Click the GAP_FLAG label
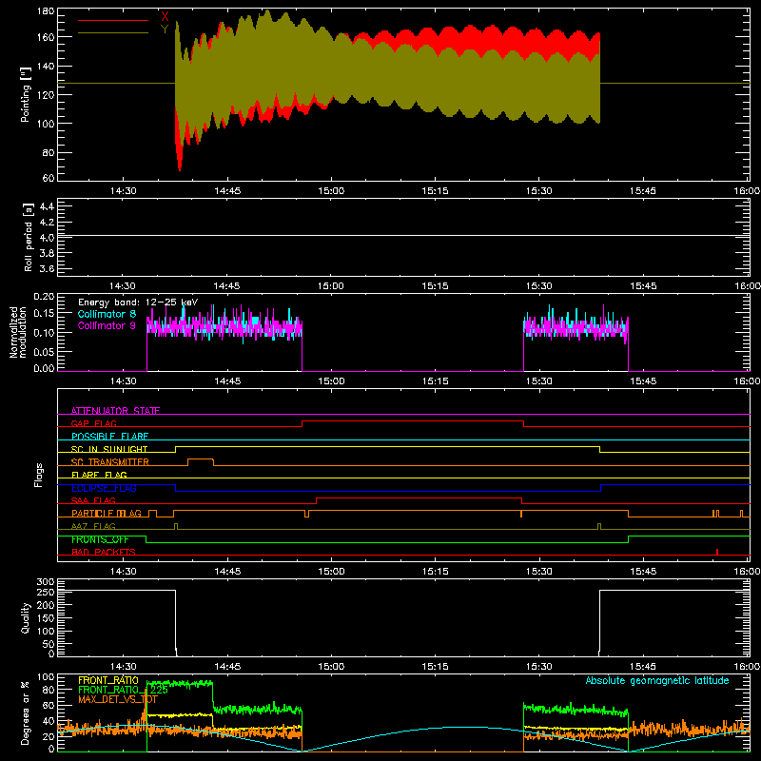Image resolution: width=761 pixels, height=761 pixels. pos(93,423)
